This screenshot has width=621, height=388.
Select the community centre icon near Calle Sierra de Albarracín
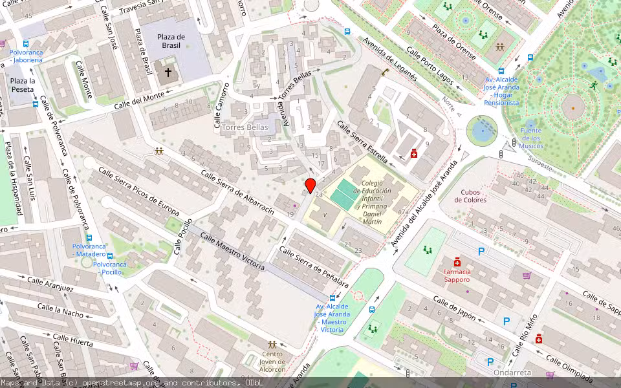click(x=159, y=151)
